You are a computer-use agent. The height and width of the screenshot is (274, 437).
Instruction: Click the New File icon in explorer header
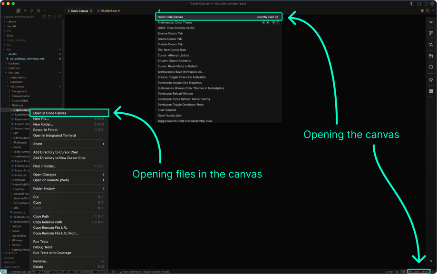coord(45,17)
